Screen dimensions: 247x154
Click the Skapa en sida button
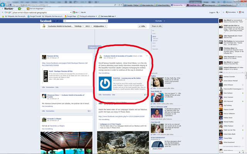point(157,26)
